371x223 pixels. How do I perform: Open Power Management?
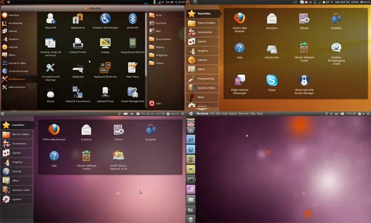[x=132, y=95]
